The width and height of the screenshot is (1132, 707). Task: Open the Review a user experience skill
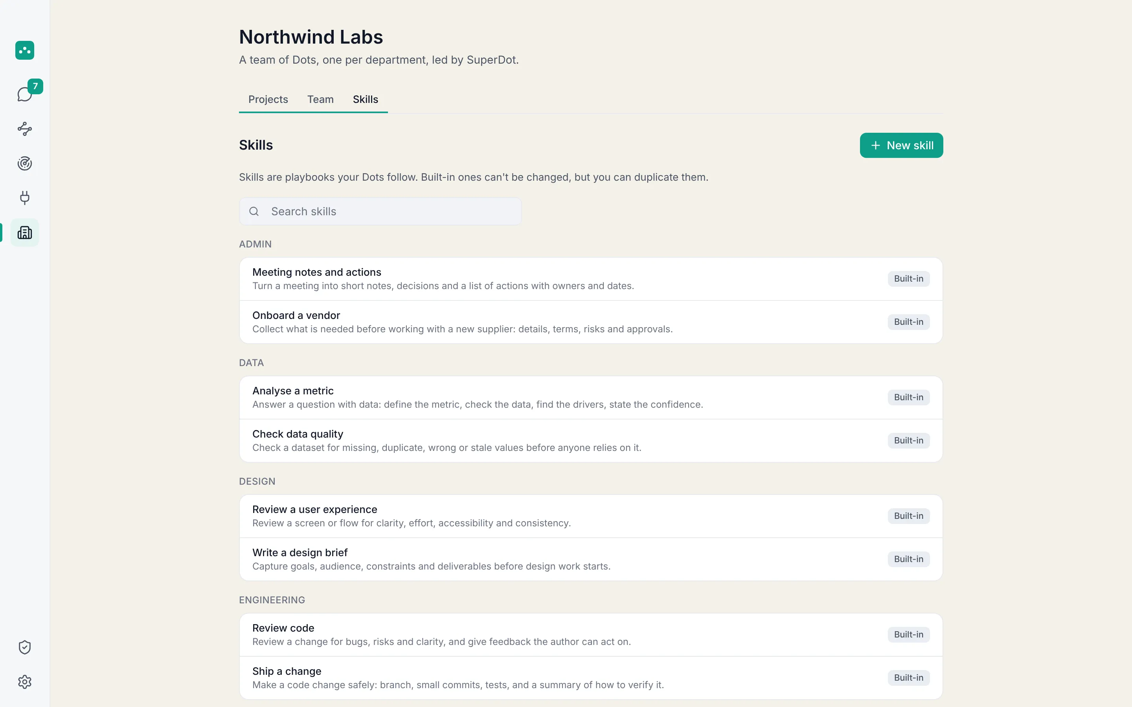[591, 516]
